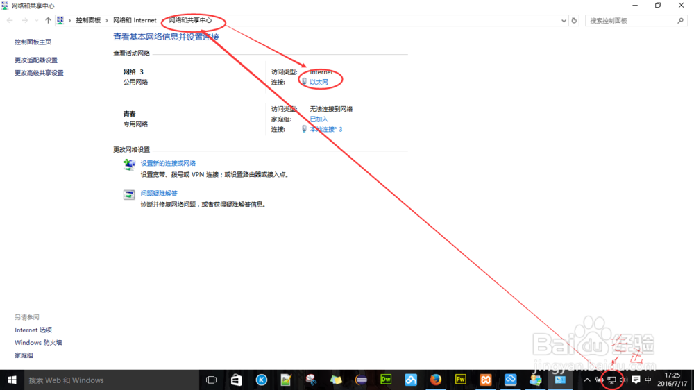This screenshot has height=390, width=694.
Task: Show hidden tray icons chevron
Action: [587, 380]
